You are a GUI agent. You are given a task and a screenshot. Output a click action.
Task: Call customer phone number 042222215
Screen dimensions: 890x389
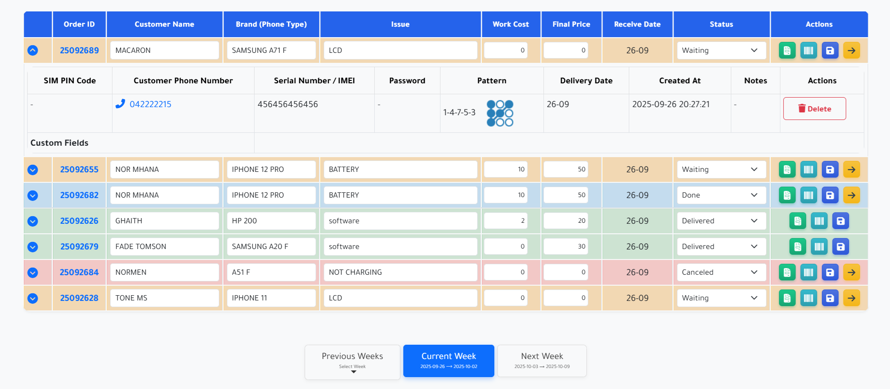(x=150, y=104)
